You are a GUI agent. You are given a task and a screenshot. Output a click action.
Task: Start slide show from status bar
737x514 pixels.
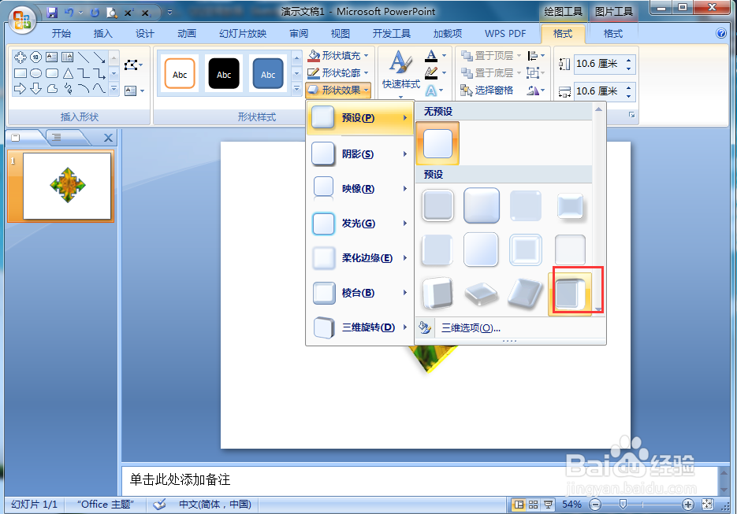[548, 505]
